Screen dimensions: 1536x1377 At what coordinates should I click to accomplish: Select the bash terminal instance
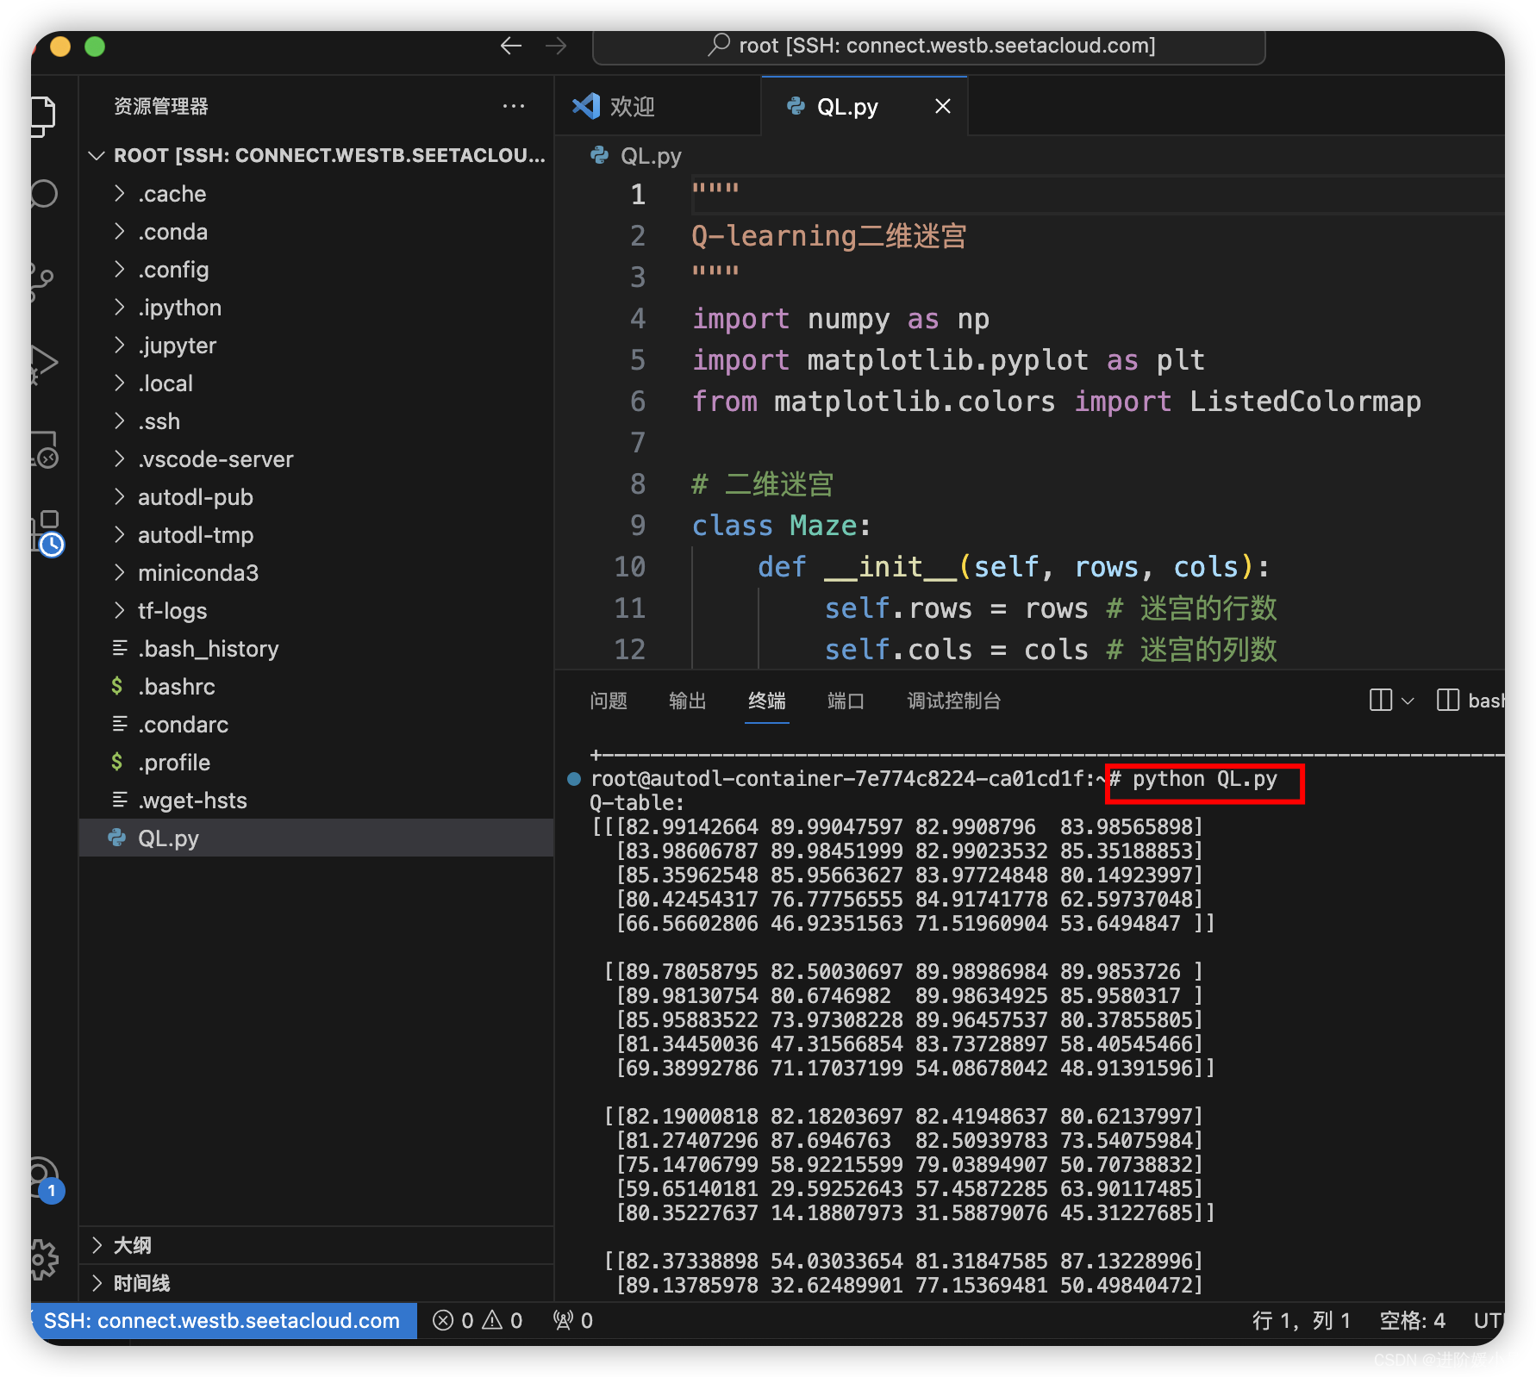tap(1470, 701)
